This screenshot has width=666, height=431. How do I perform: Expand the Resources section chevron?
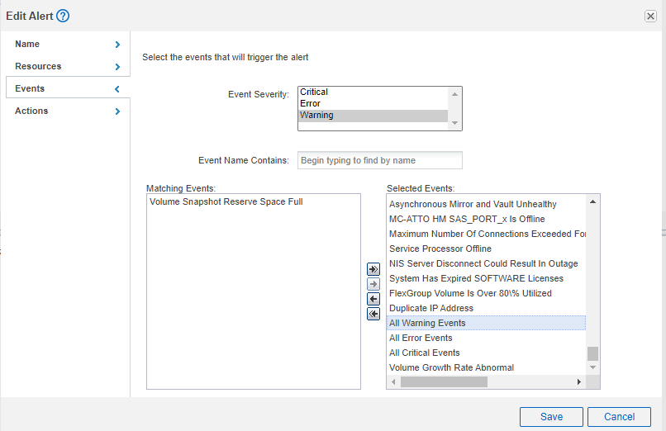(117, 67)
